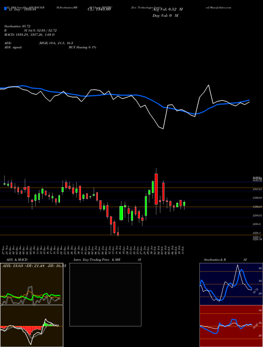Click the '27 Nov' first date axis label

4,249
